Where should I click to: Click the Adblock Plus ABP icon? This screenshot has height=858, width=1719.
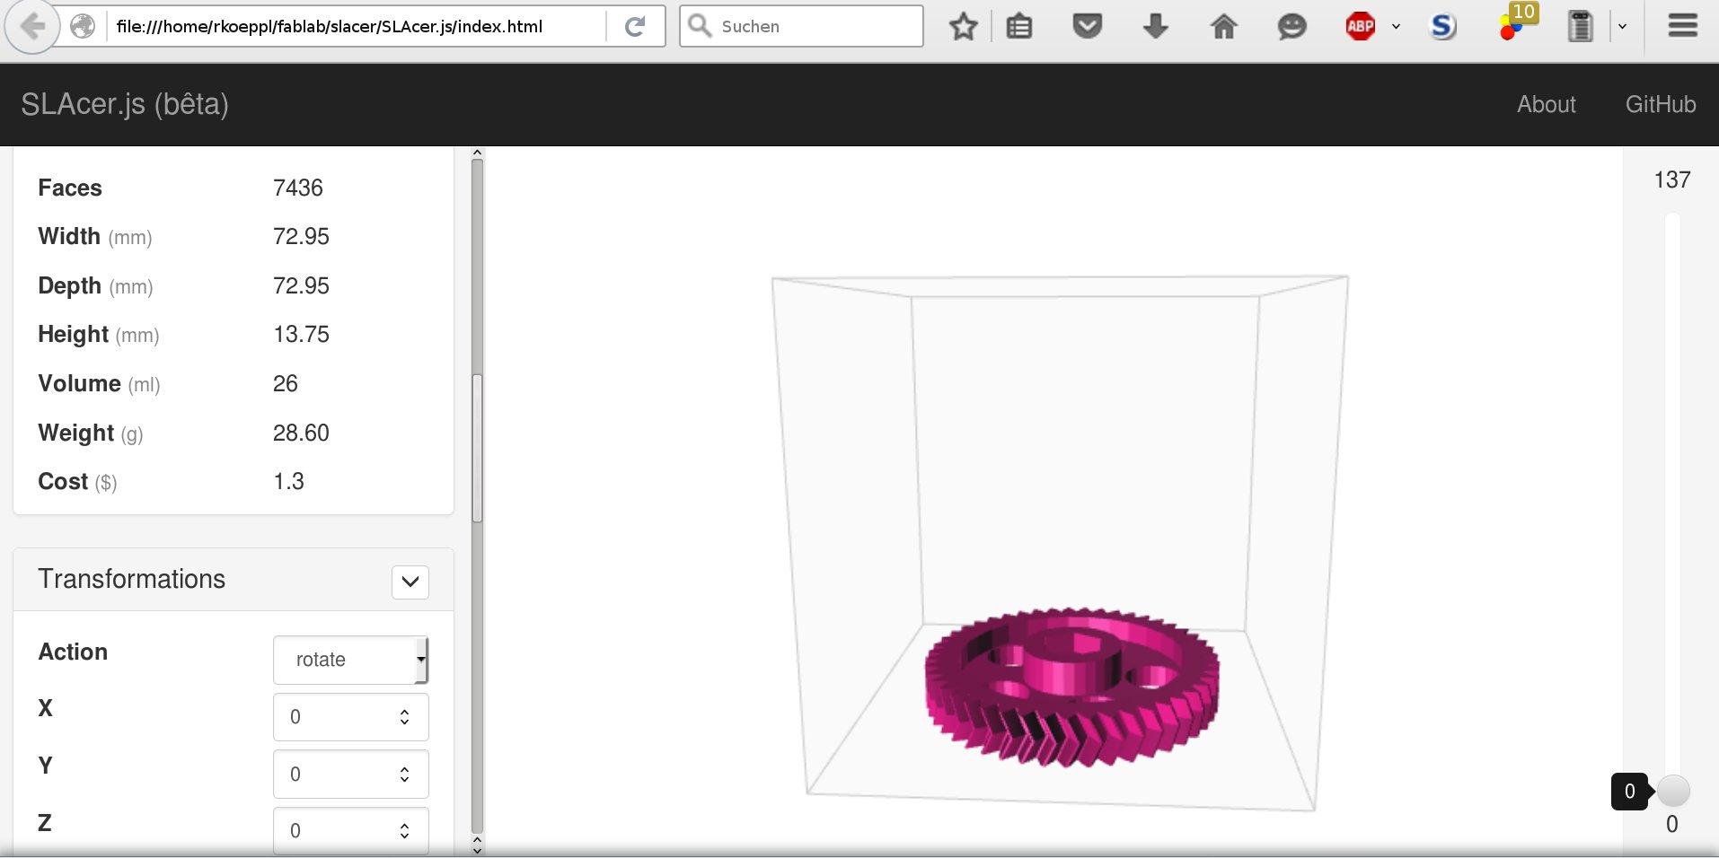1360,27
